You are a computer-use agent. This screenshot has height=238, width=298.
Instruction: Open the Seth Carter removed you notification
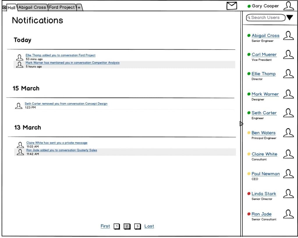pyautogui.click(x=66, y=104)
